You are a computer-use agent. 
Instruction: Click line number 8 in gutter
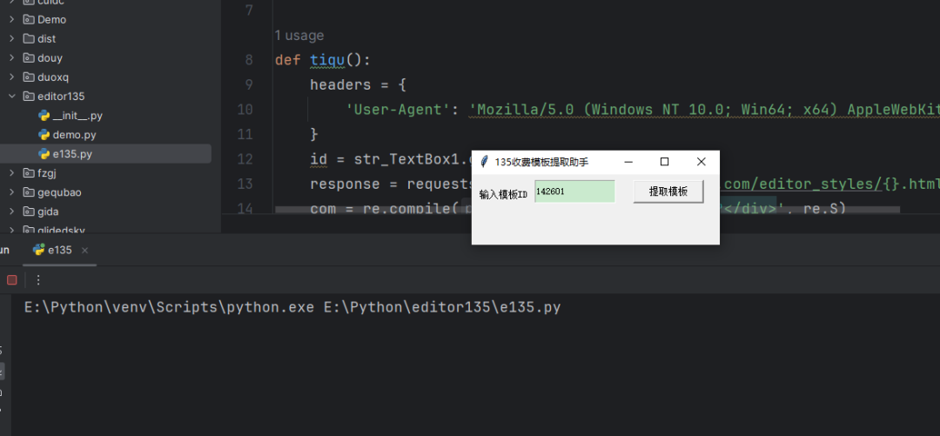(250, 61)
